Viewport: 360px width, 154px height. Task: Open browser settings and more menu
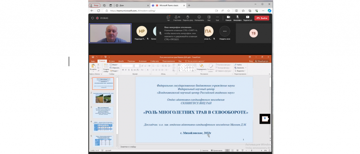(x=263, y=11)
